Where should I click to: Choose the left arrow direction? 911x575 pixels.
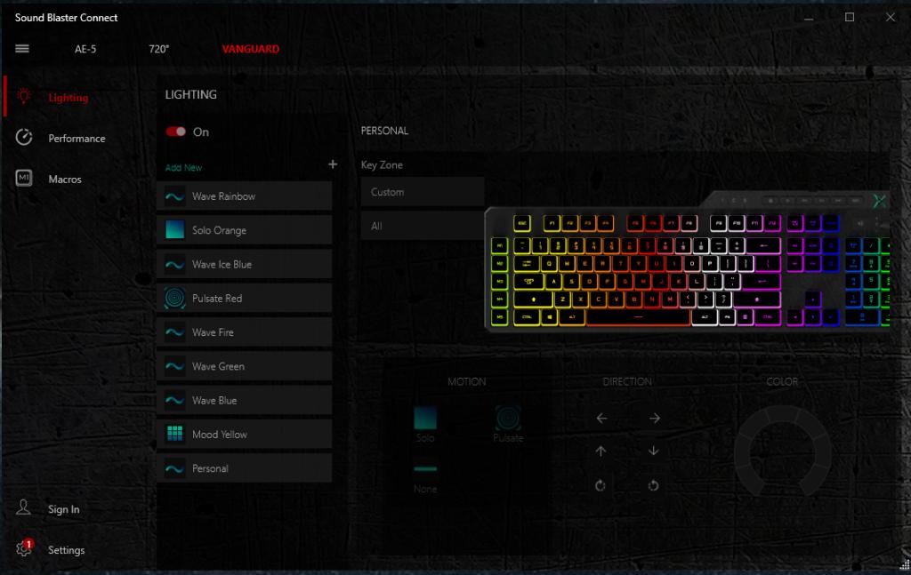pyautogui.click(x=602, y=419)
